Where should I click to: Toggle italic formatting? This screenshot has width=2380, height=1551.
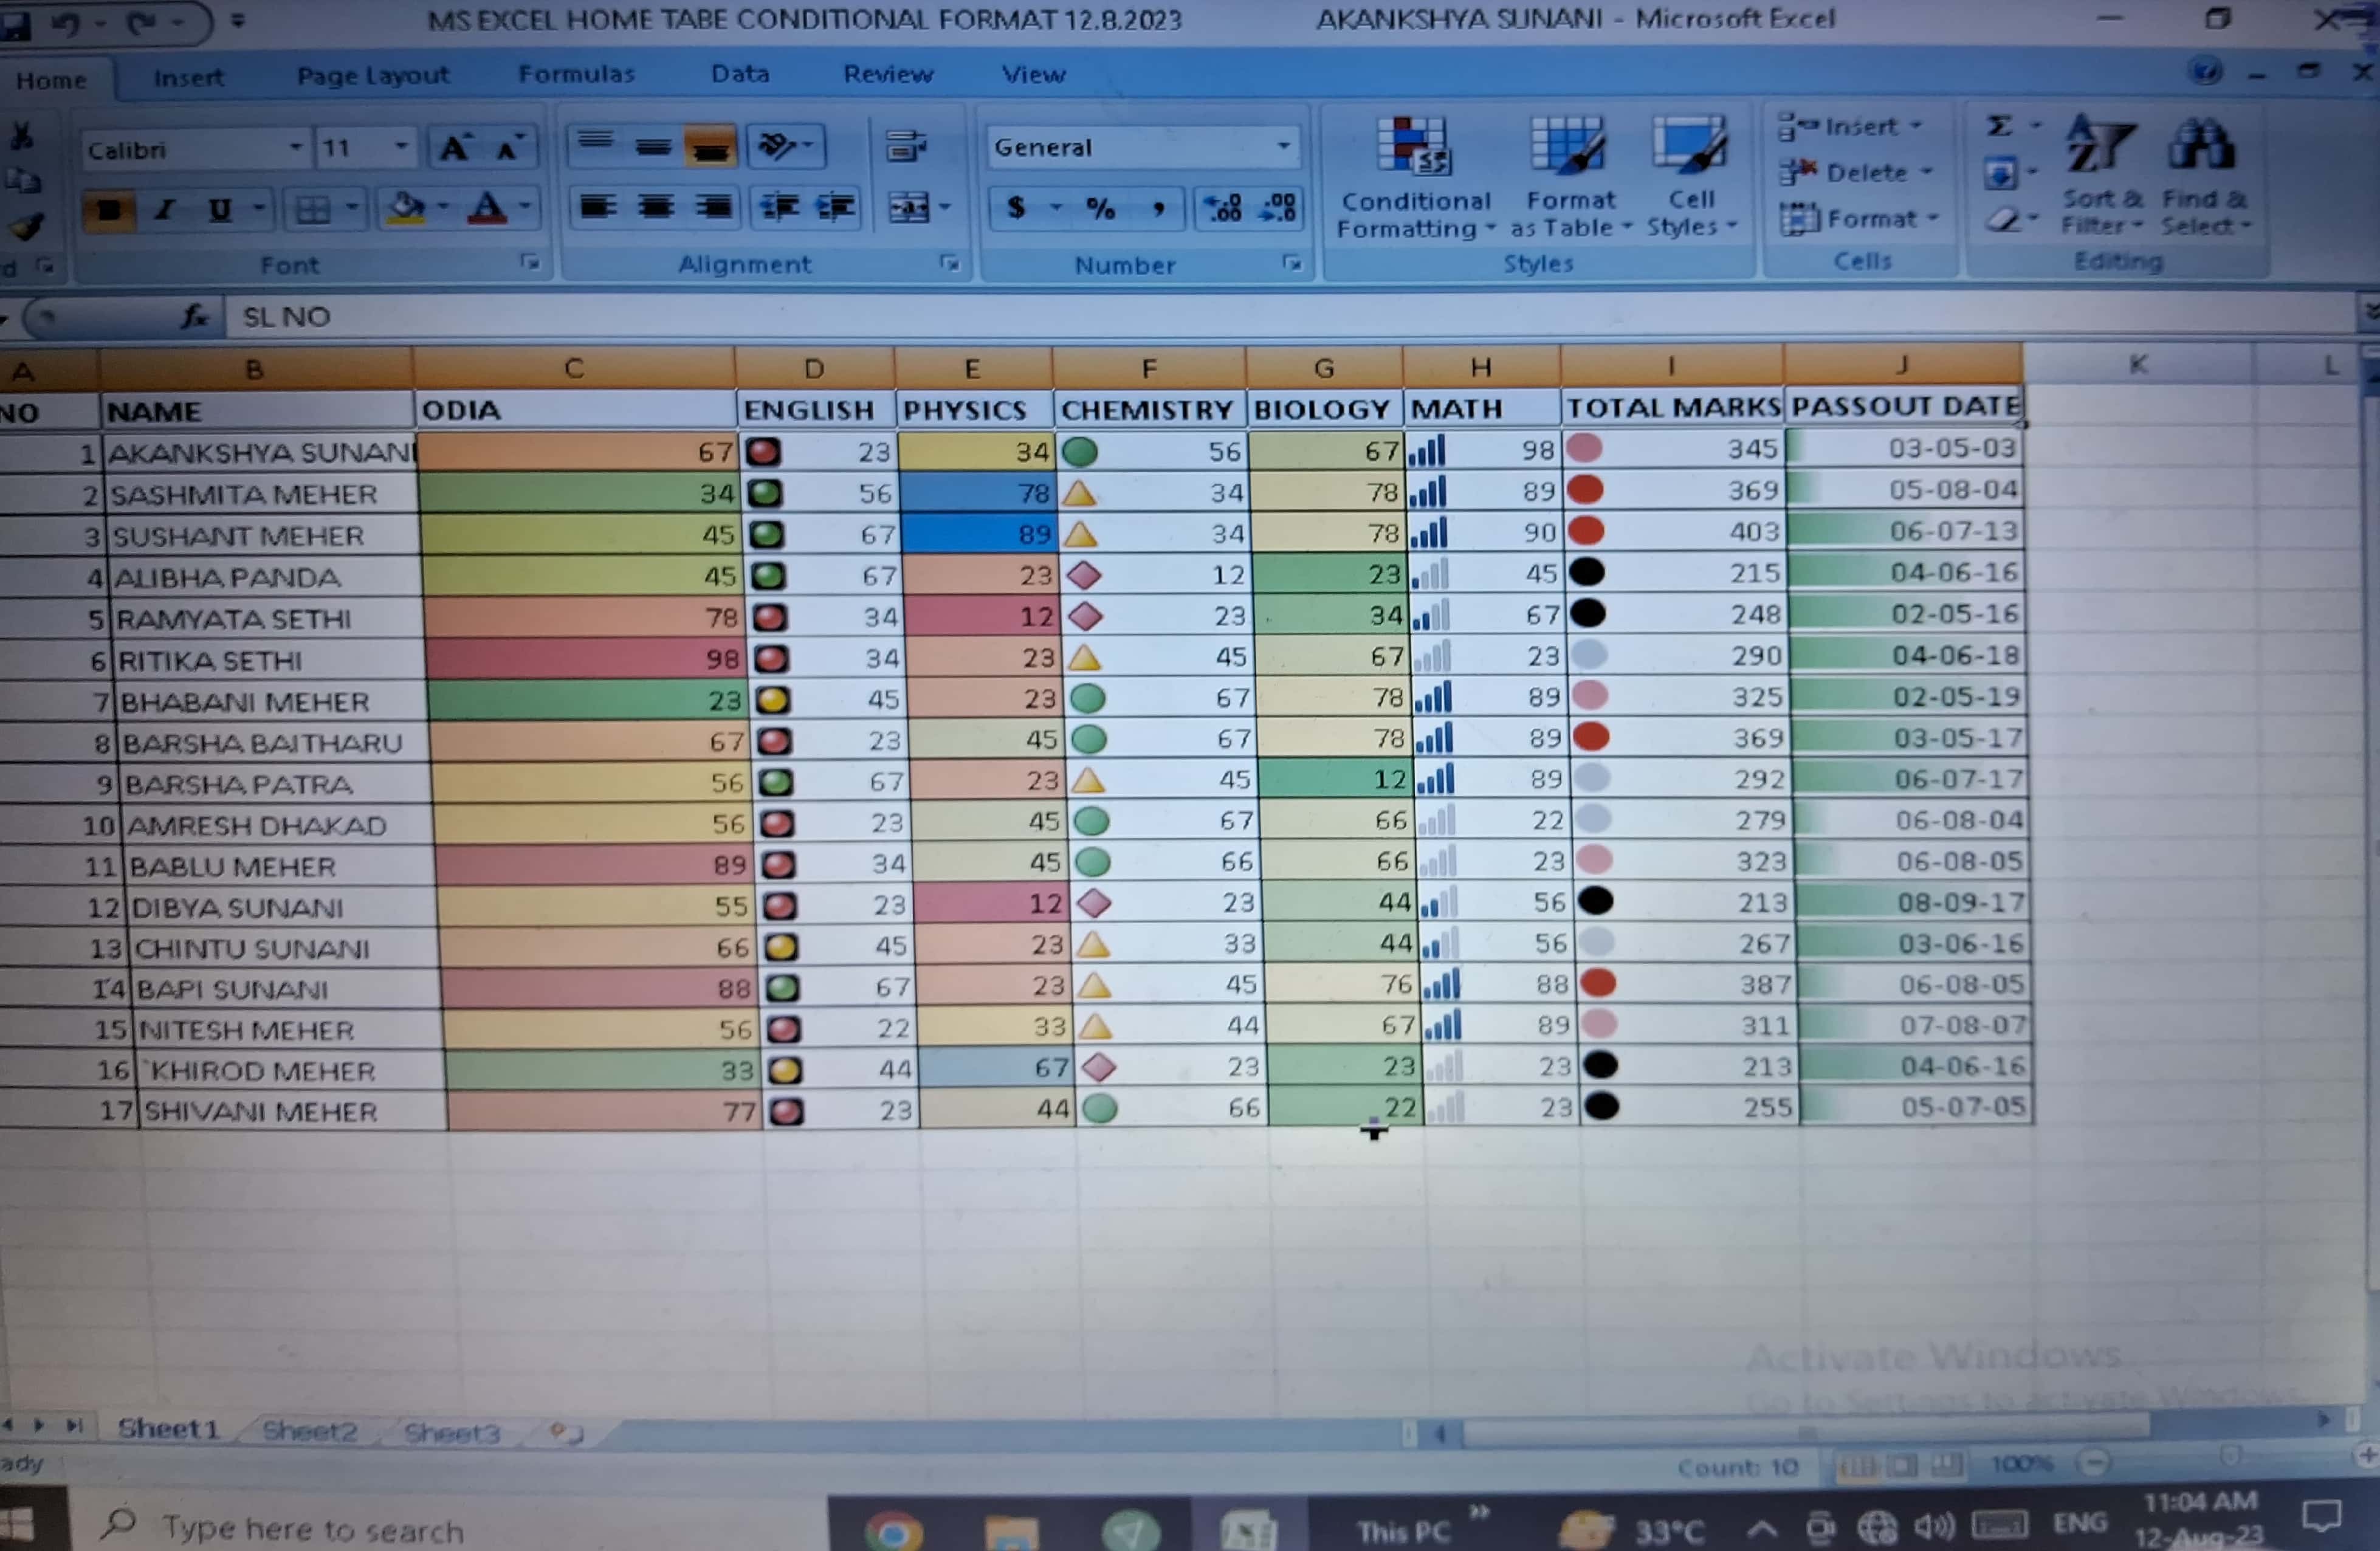165,210
